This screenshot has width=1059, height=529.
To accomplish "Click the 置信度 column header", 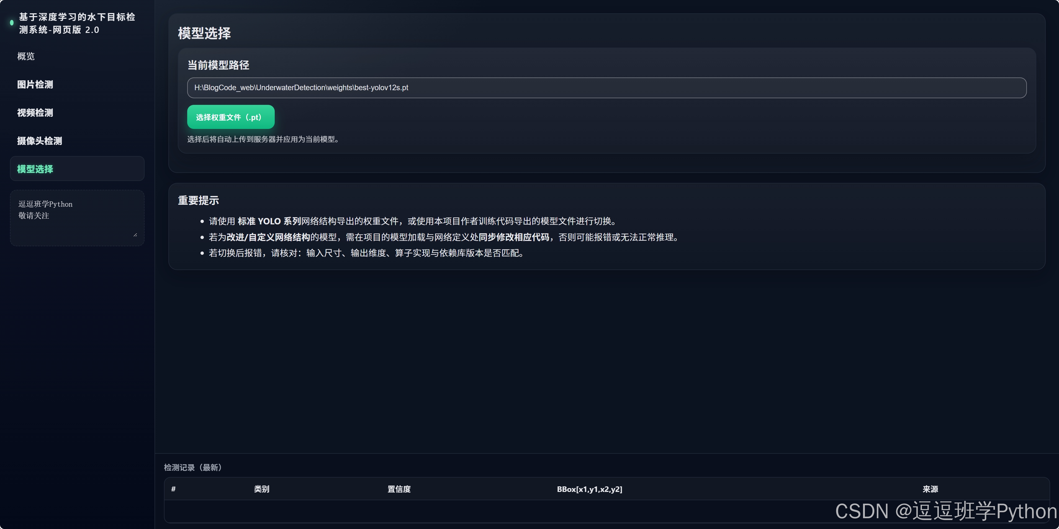I will [x=399, y=489].
